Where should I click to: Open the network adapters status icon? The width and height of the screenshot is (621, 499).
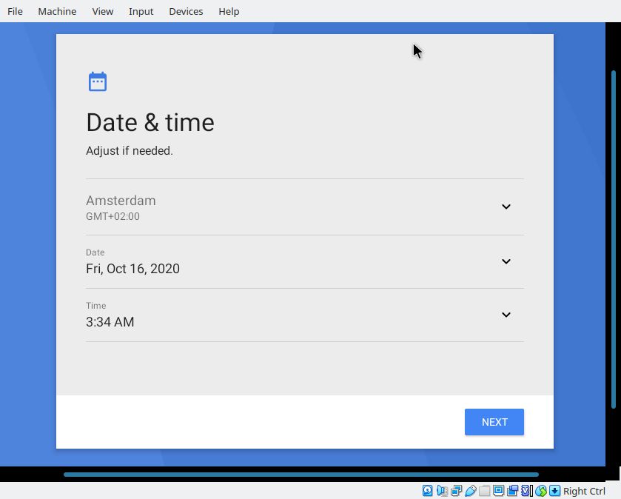456,491
